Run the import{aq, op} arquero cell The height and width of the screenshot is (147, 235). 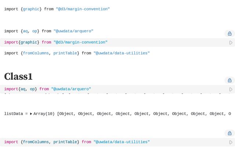pos(231,89)
